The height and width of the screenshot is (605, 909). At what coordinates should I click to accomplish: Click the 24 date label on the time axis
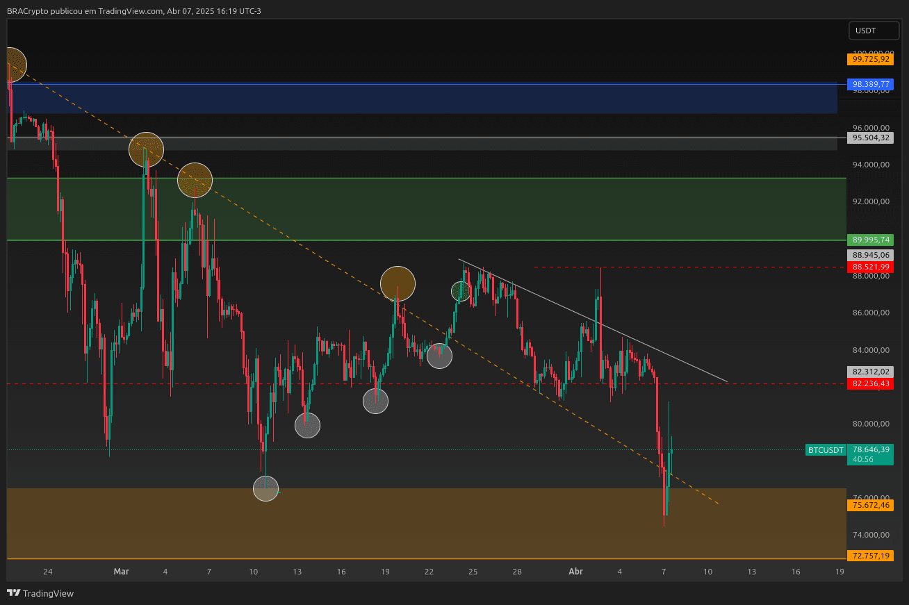48,572
